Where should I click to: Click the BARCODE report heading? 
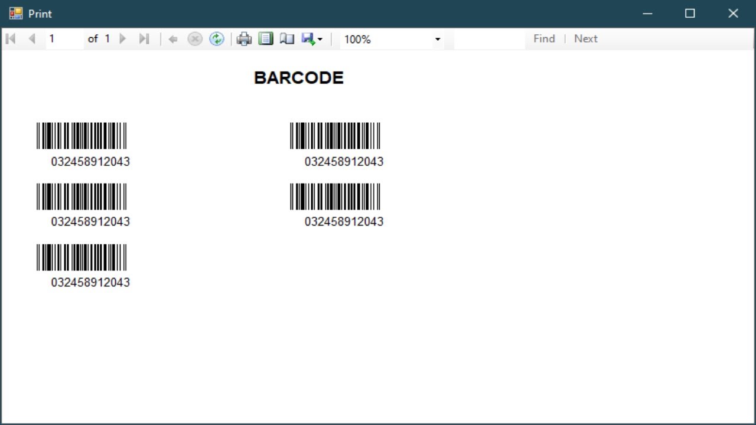(299, 78)
